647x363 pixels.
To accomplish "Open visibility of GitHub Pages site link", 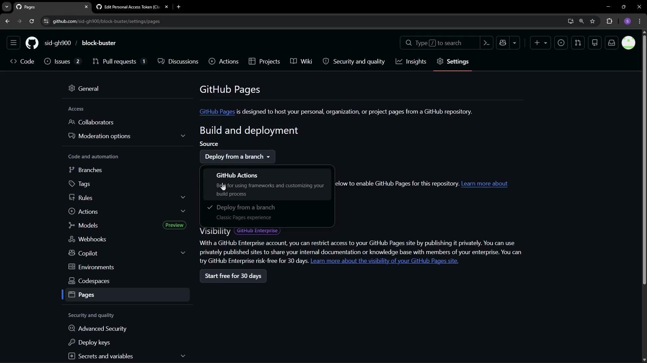I will [384, 261].
